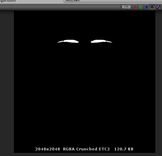Click the checkerboard mip map icon

tap(159, 7)
